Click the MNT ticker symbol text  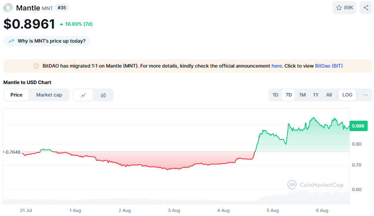[x=47, y=8]
